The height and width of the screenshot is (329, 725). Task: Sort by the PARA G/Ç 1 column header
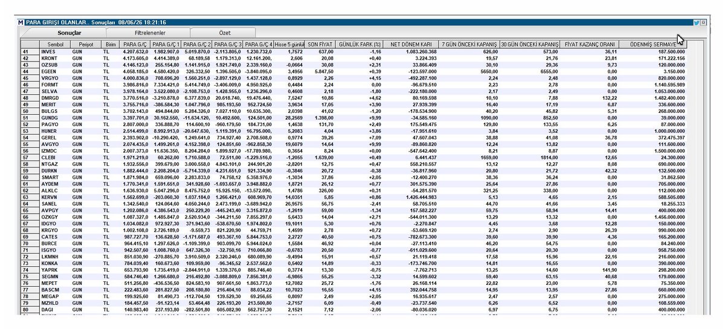coord(166,45)
